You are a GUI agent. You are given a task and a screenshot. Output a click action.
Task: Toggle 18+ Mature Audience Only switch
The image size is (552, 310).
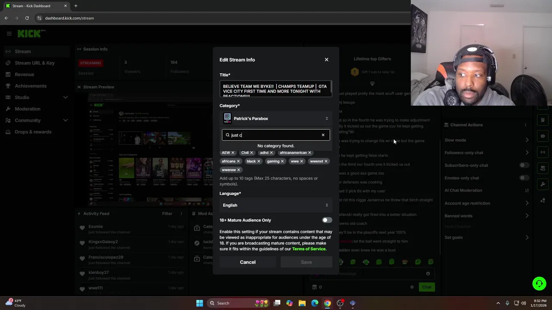coord(327,220)
